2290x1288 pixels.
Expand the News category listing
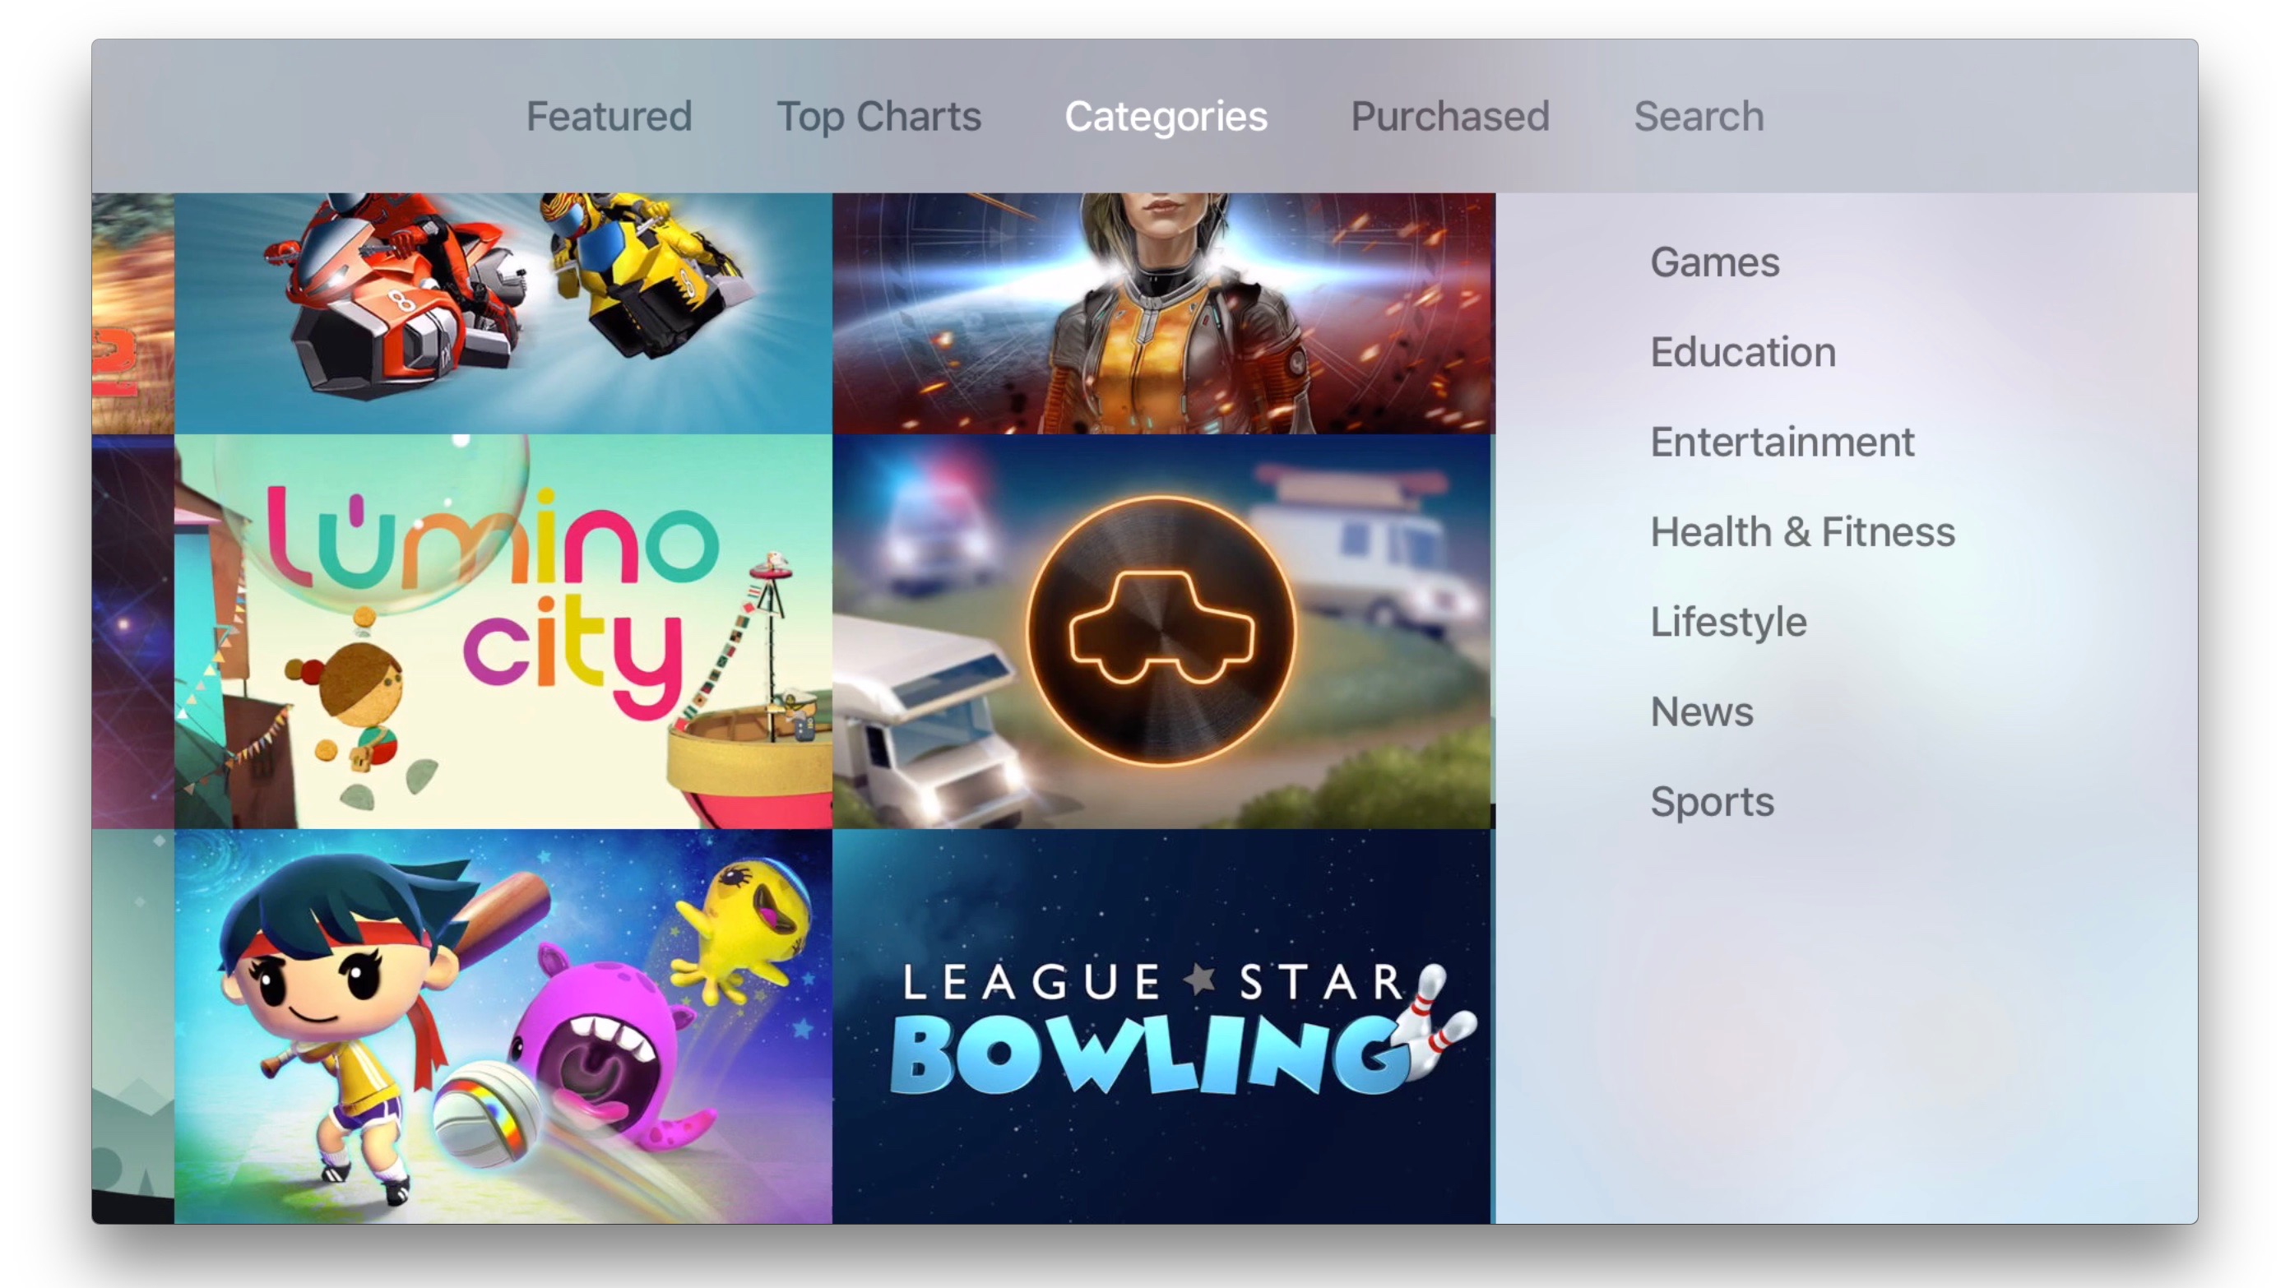[x=1704, y=711]
